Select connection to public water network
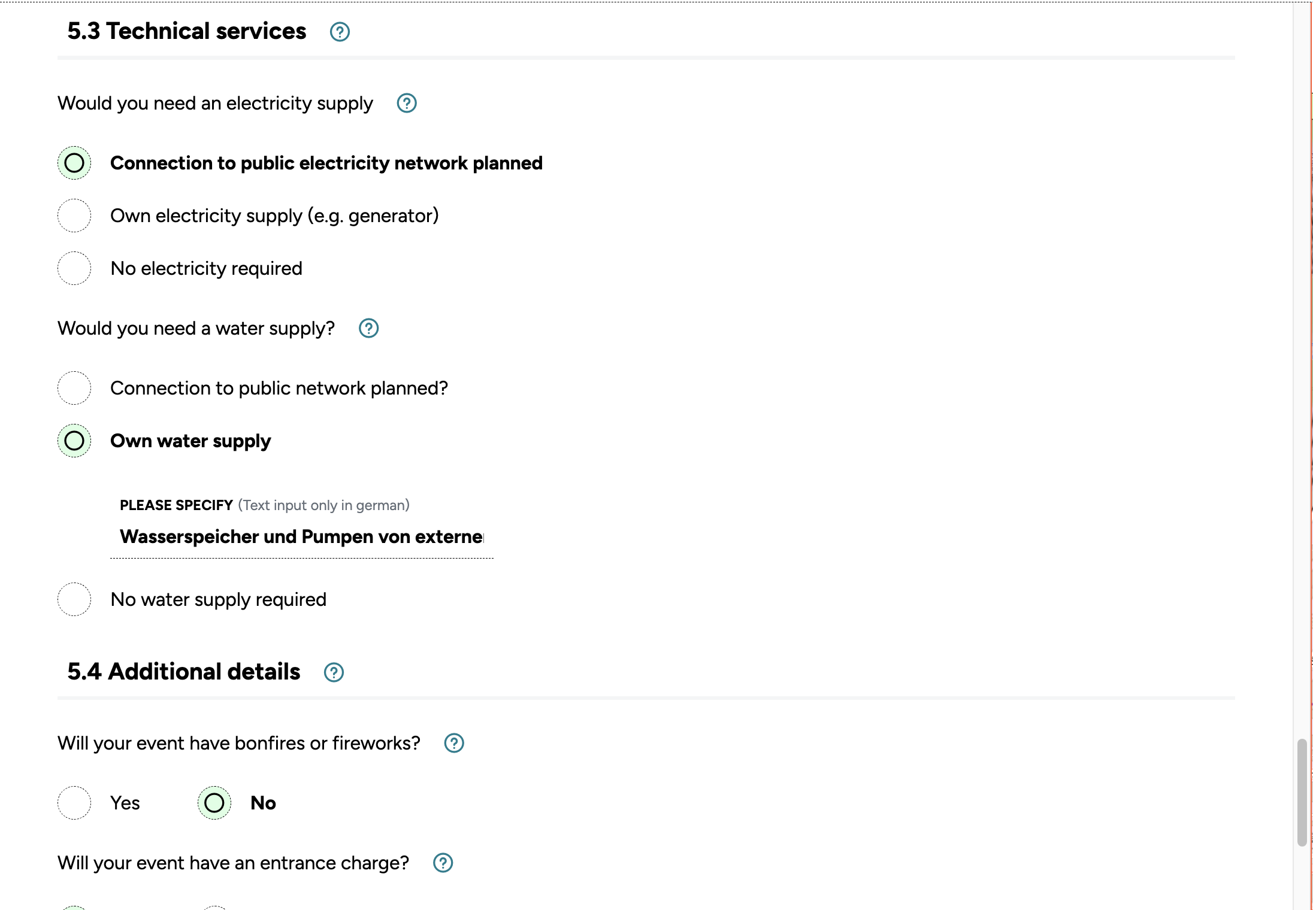Viewport: 1313px width, 910px height. pyautogui.click(x=74, y=388)
